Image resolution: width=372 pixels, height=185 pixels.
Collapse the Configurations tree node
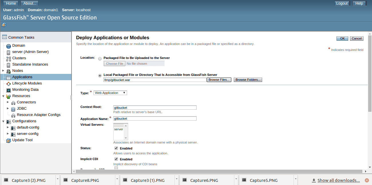tap(3, 121)
